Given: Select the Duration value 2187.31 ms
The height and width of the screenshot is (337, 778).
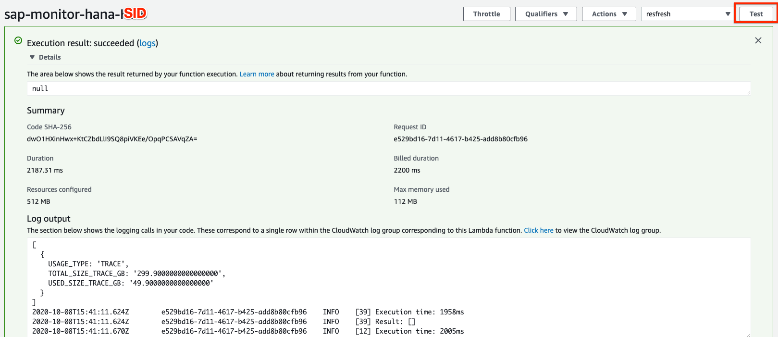Looking at the screenshot, I should tap(45, 170).
